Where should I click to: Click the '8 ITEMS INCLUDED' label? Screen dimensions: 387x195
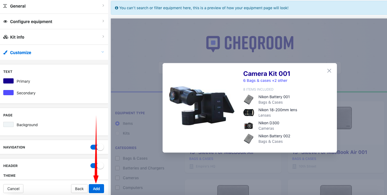(258, 89)
